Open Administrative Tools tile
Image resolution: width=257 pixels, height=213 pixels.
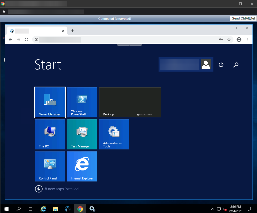point(114,134)
